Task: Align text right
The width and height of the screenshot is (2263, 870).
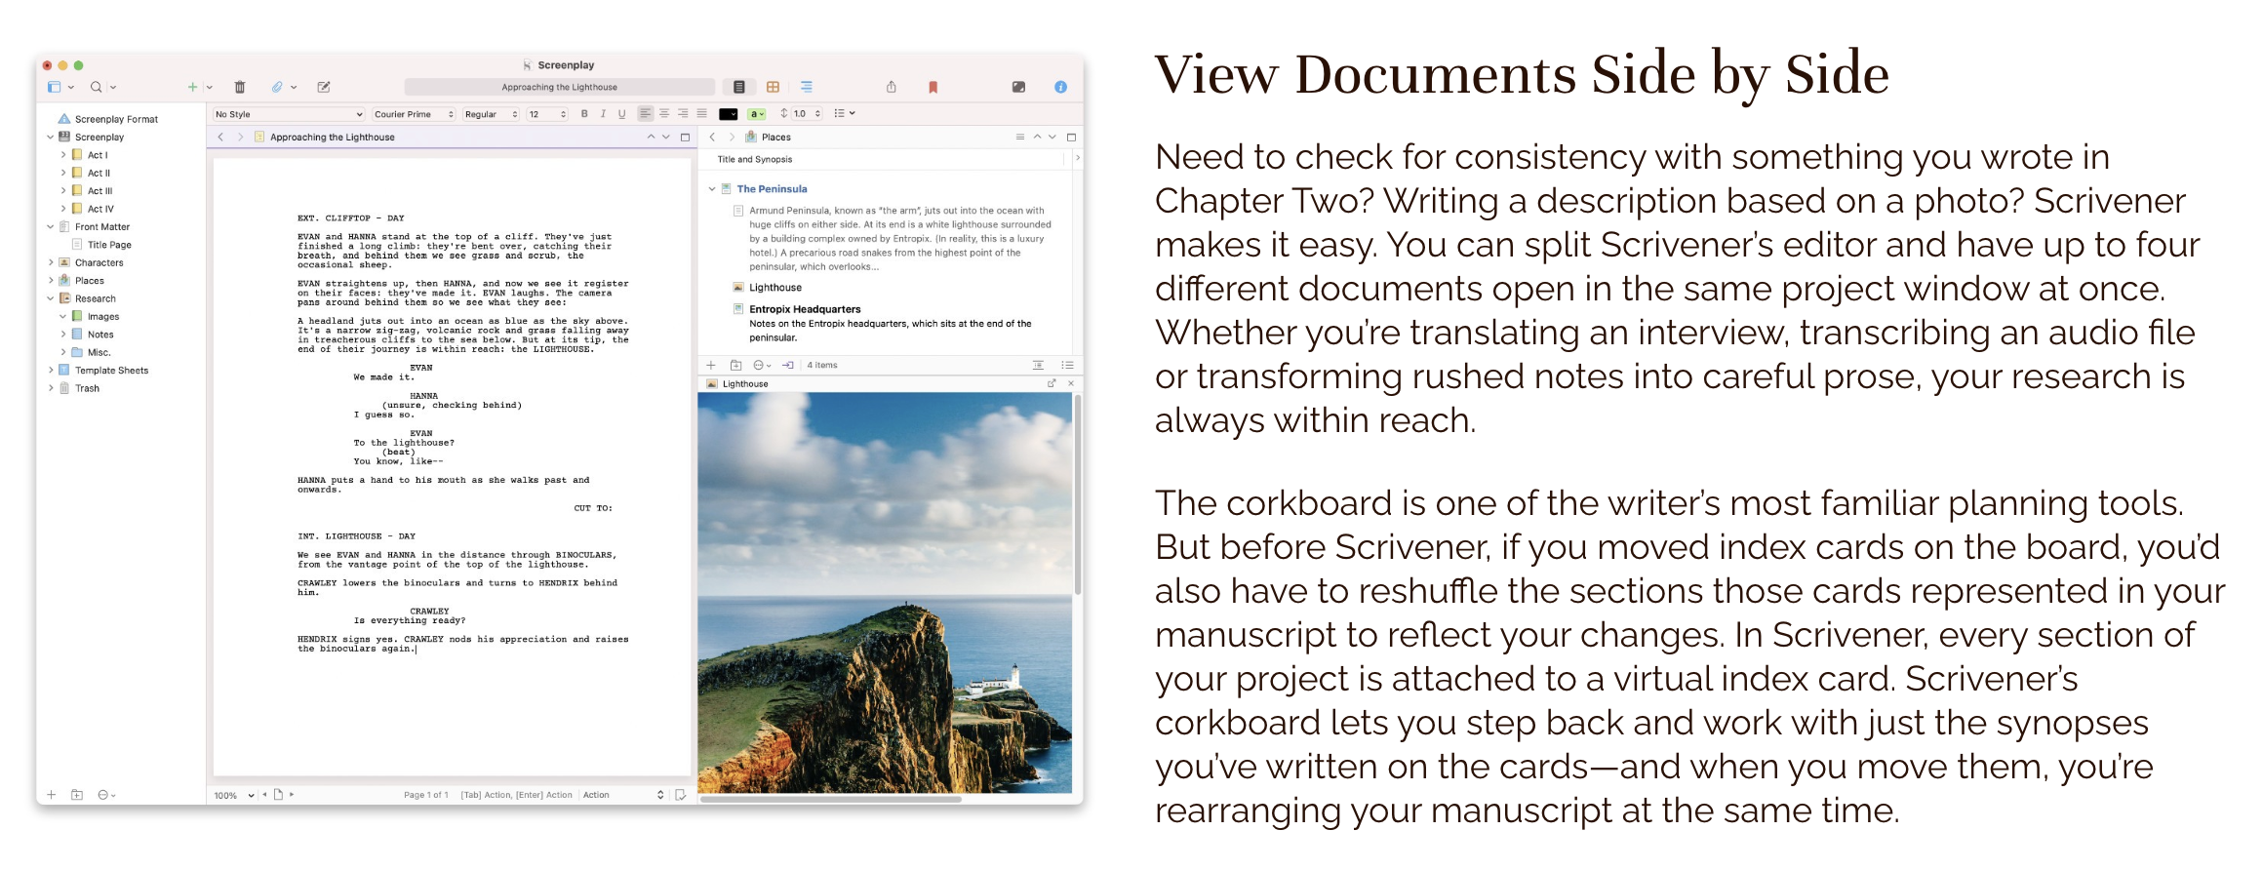Action: click(x=683, y=114)
